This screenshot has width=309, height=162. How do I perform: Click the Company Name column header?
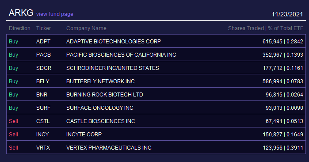(x=86, y=28)
